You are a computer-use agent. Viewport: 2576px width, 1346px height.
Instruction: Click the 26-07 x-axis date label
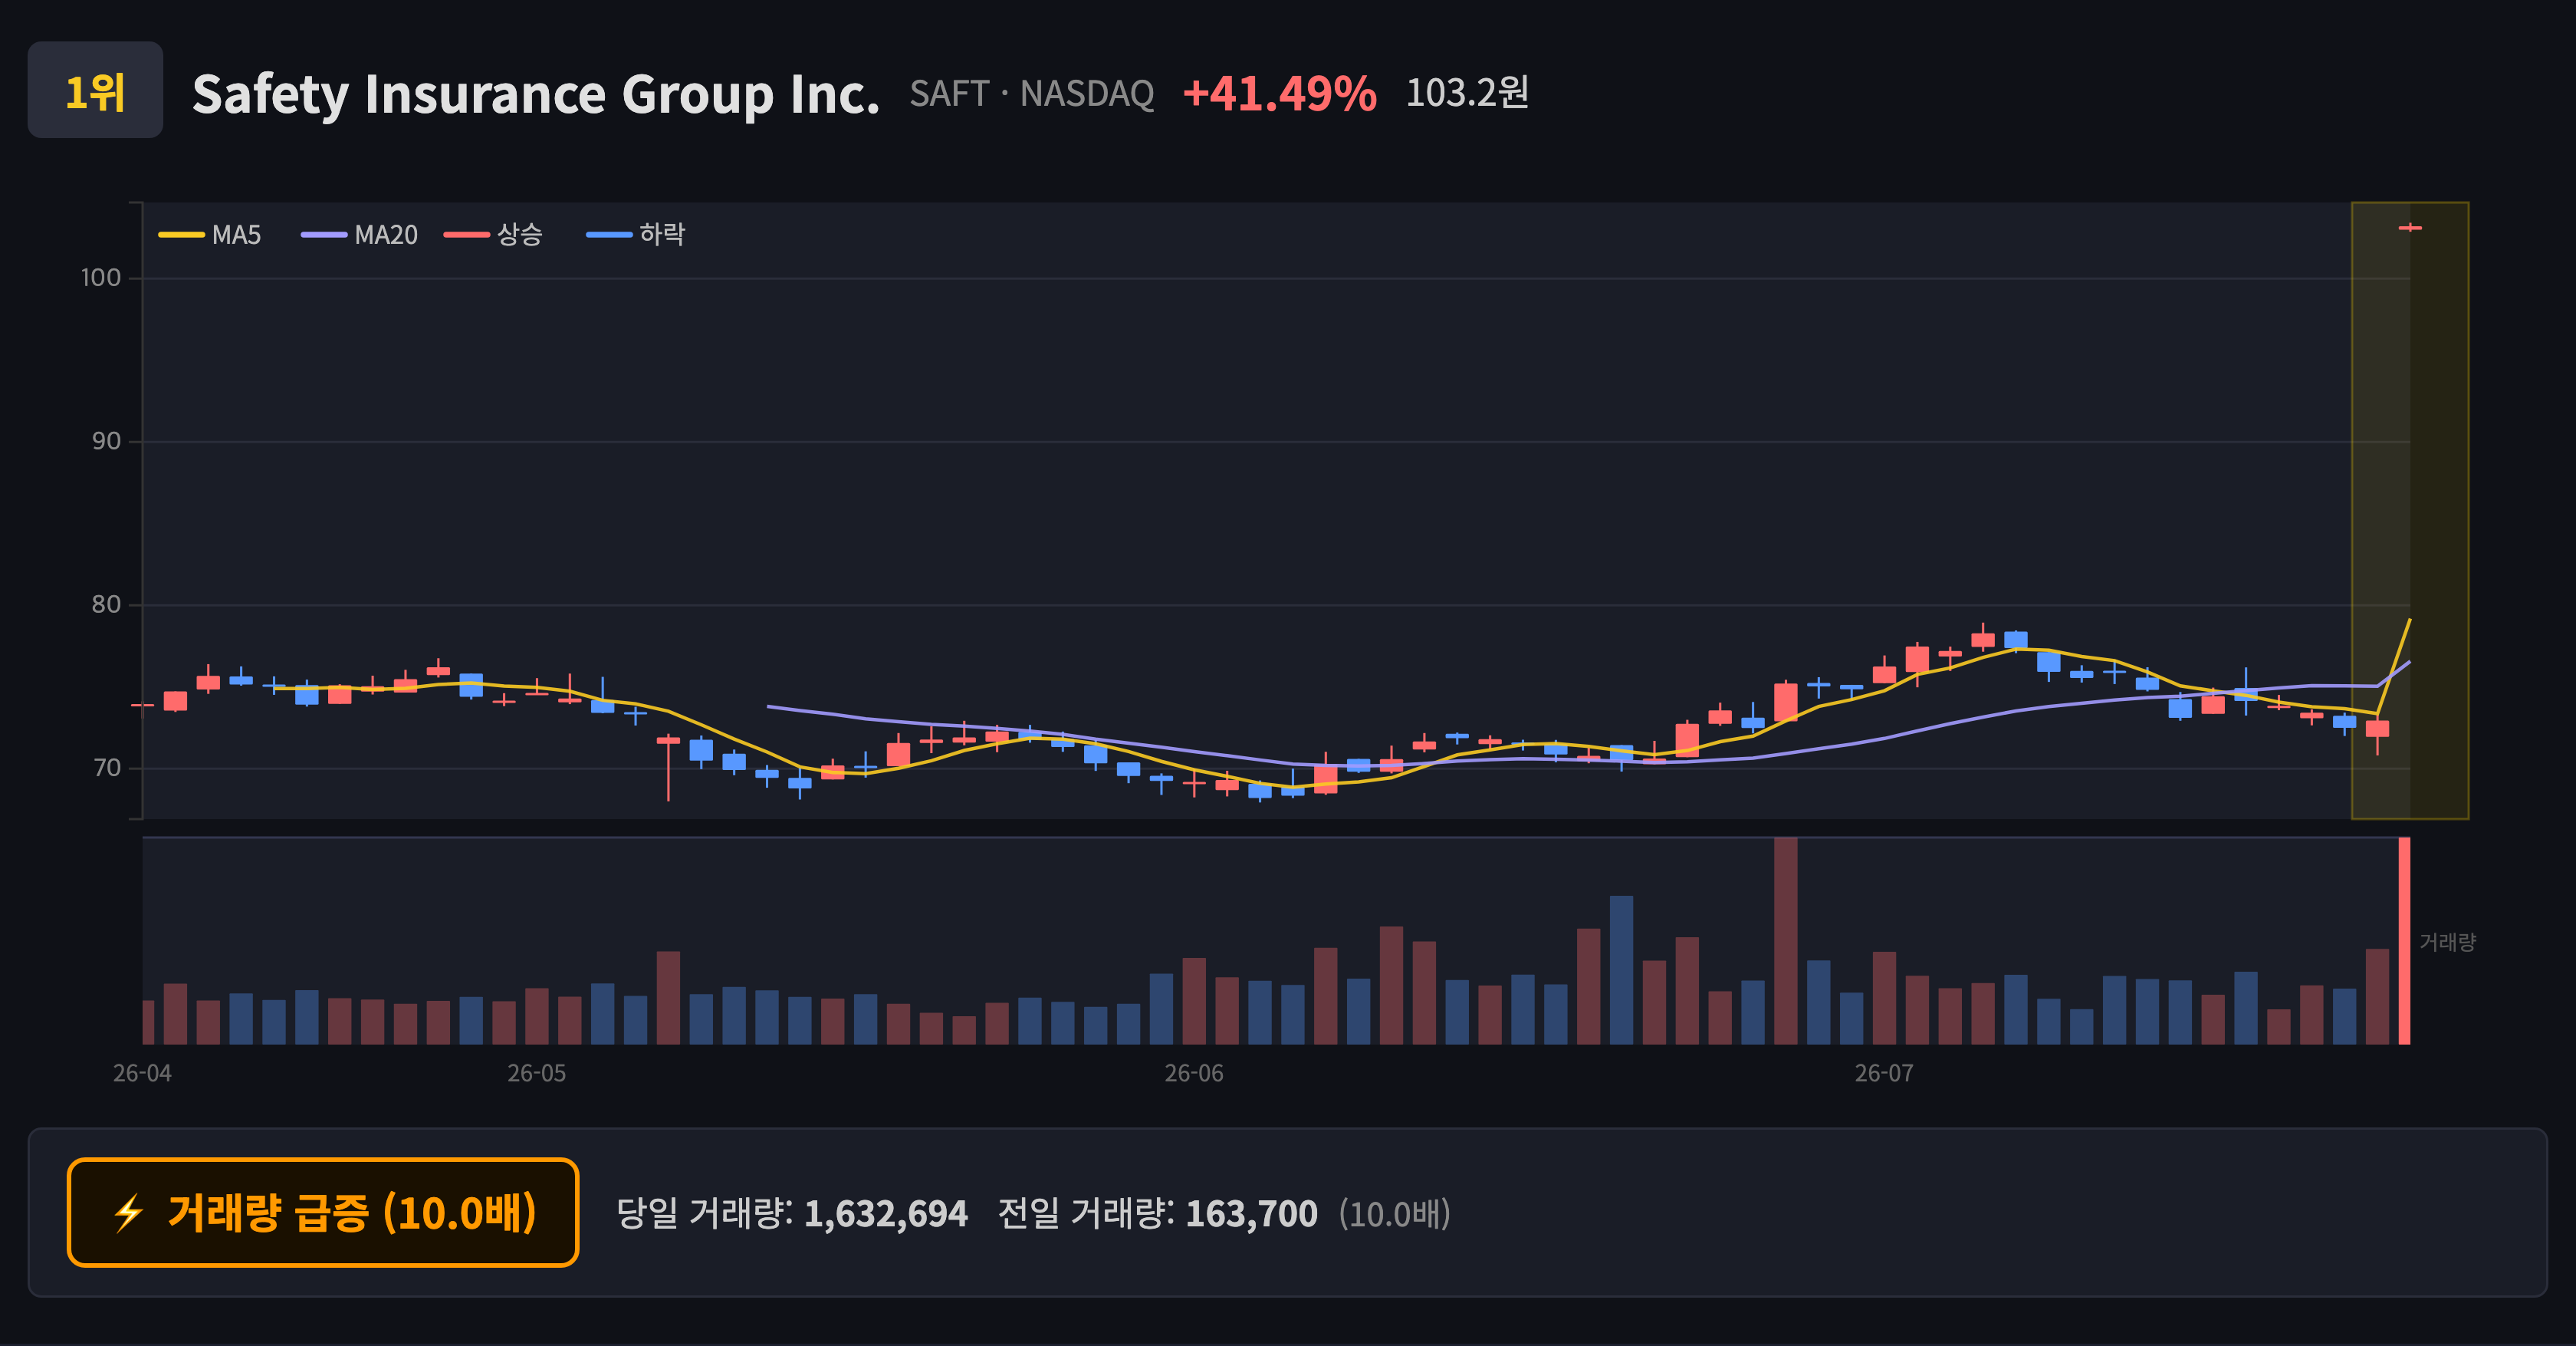coord(1884,1073)
